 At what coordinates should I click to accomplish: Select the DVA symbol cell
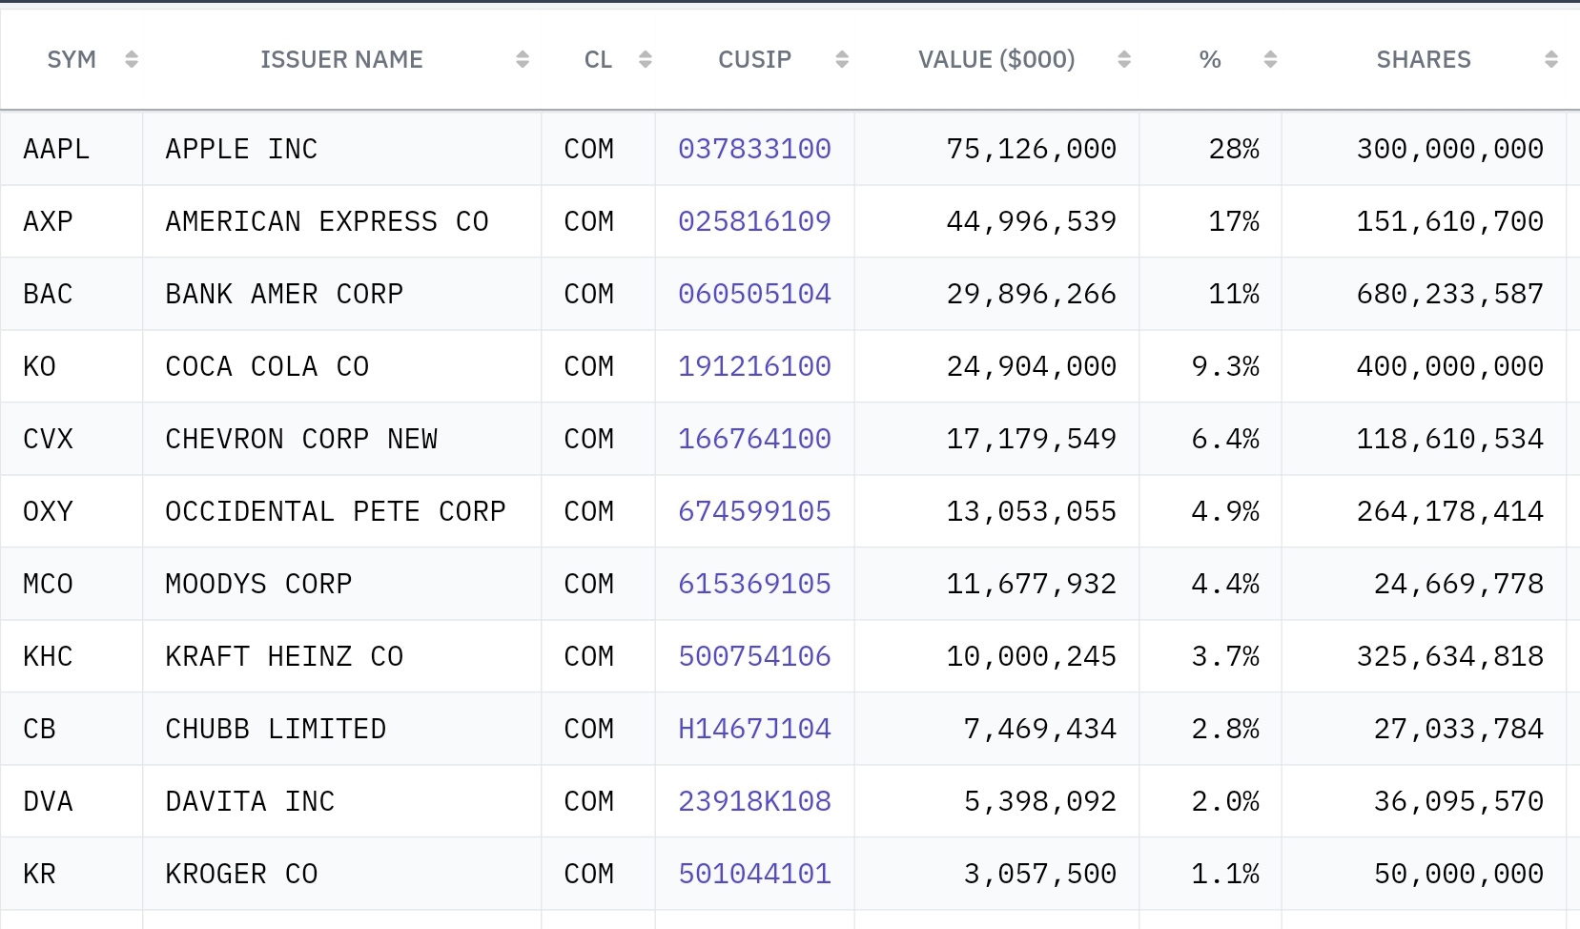72,801
